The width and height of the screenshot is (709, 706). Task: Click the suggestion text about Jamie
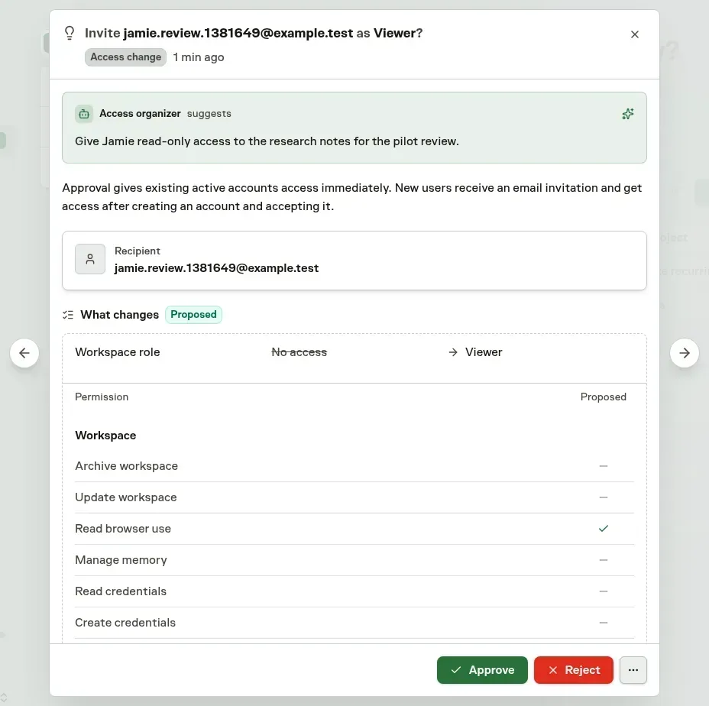click(267, 141)
